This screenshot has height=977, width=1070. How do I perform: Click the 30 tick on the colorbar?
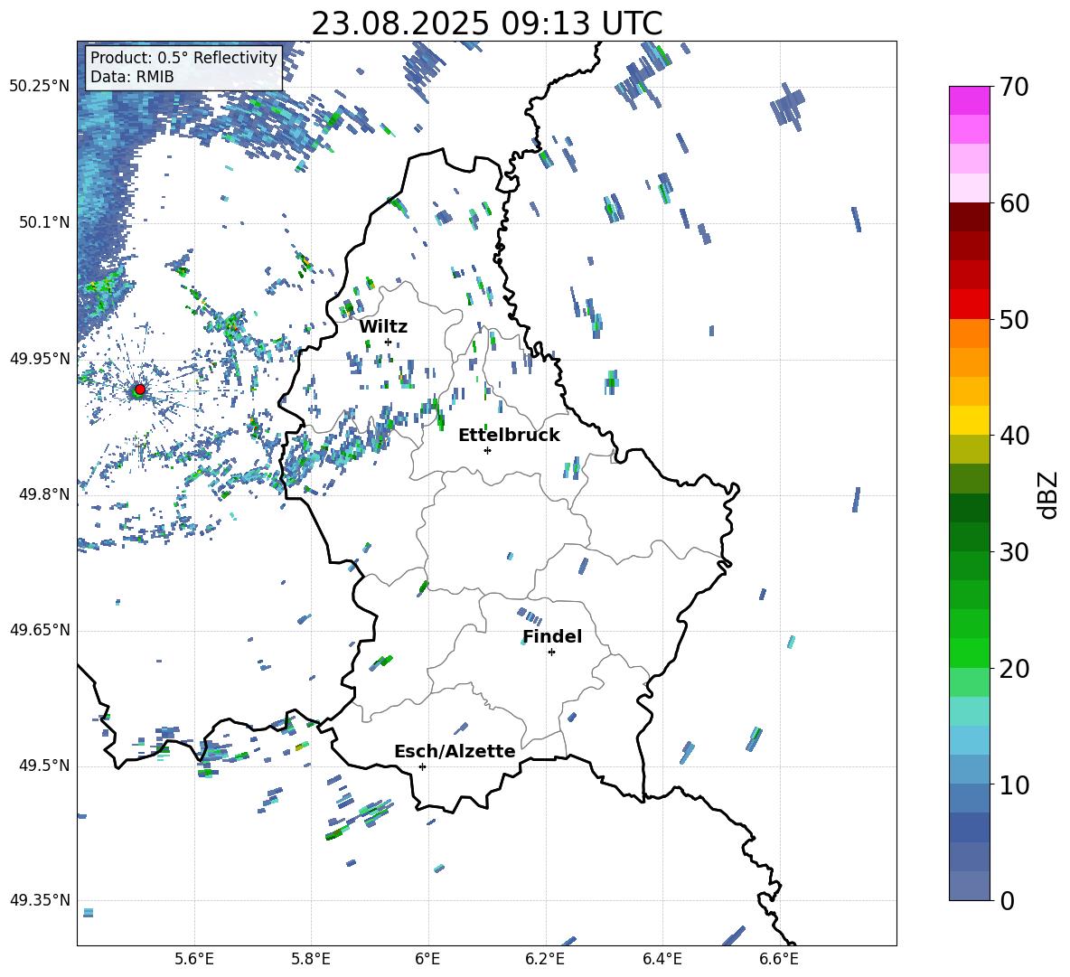(x=1014, y=552)
